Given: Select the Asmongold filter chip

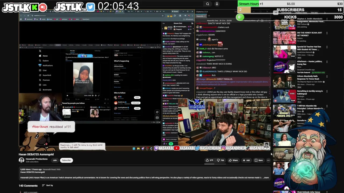Looking at the screenshot, I should pos(286,13).
